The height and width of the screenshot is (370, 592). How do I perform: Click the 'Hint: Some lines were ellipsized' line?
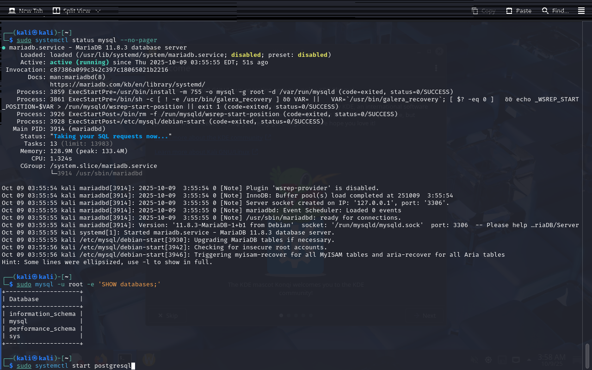point(107,262)
